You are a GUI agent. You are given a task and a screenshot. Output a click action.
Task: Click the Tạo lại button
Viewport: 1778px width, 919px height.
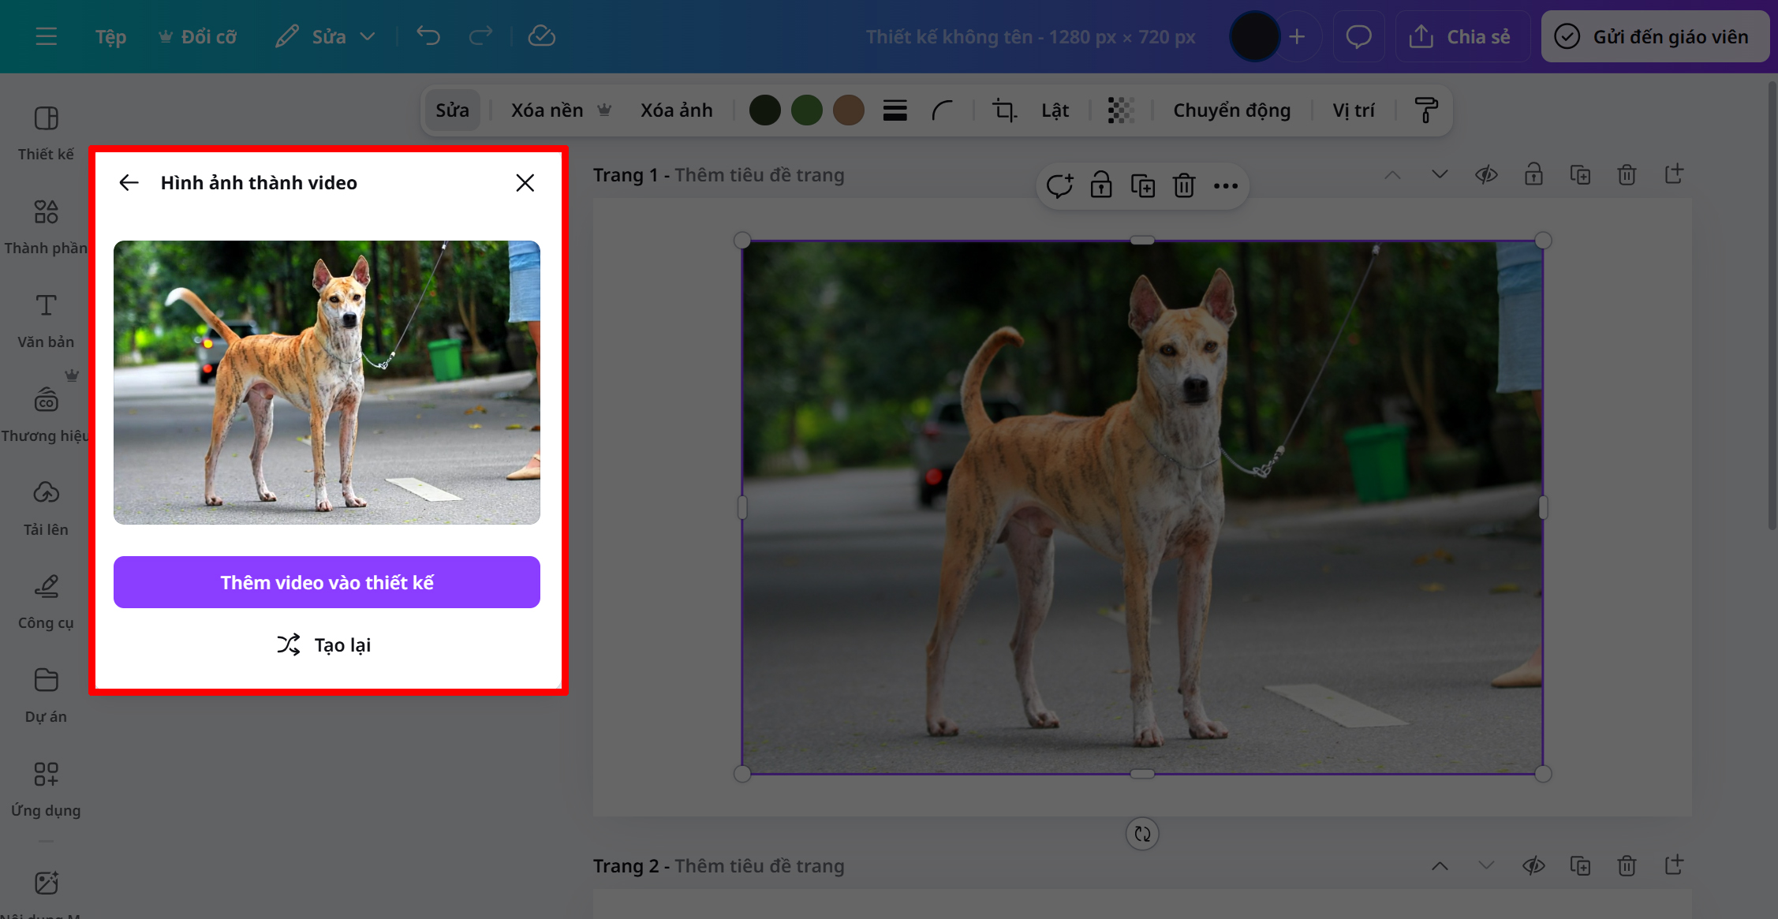pyautogui.click(x=325, y=644)
